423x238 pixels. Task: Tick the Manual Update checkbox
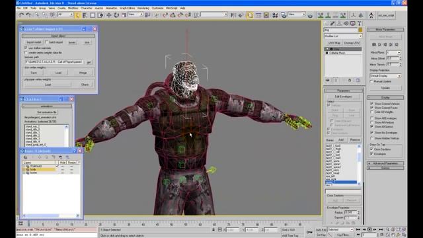point(371,81)
